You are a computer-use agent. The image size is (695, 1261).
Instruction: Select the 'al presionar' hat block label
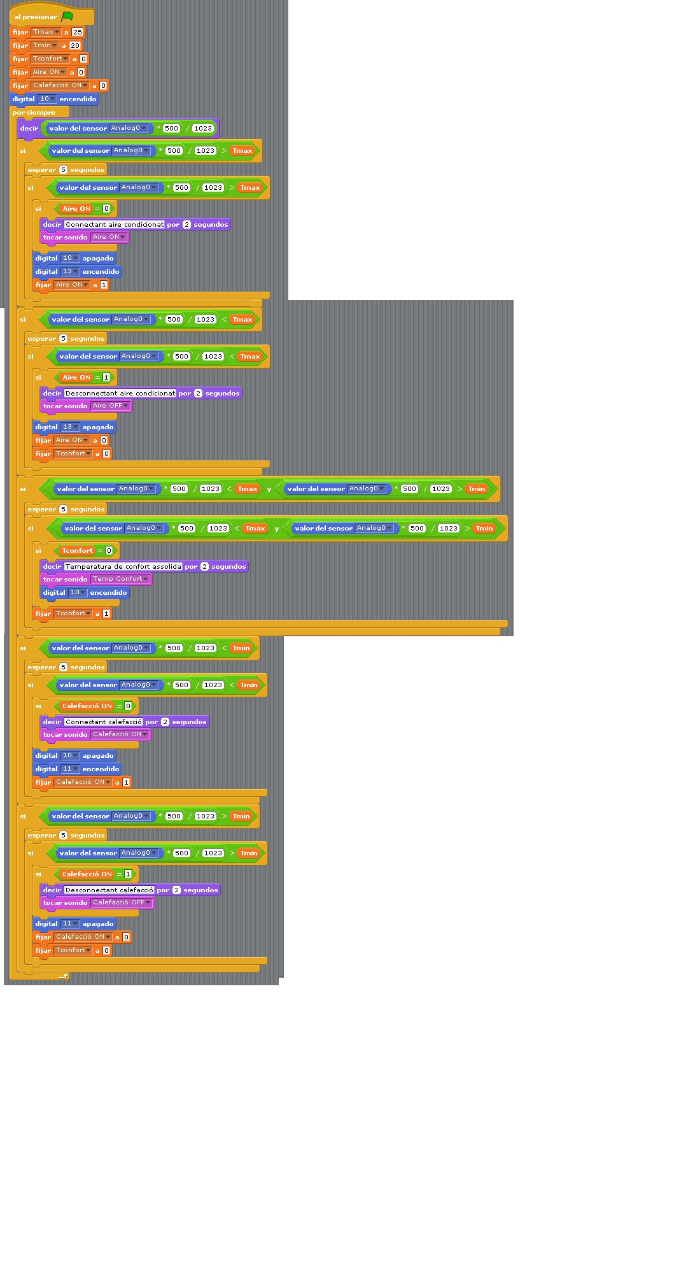pyautogui.click(x=36, y=17)
